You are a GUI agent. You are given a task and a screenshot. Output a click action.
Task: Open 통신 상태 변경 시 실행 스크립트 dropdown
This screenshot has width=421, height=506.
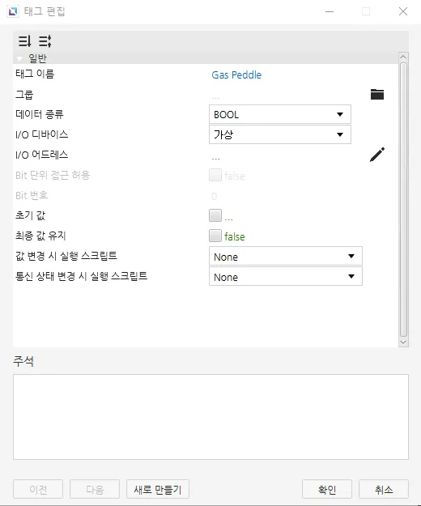286,276
